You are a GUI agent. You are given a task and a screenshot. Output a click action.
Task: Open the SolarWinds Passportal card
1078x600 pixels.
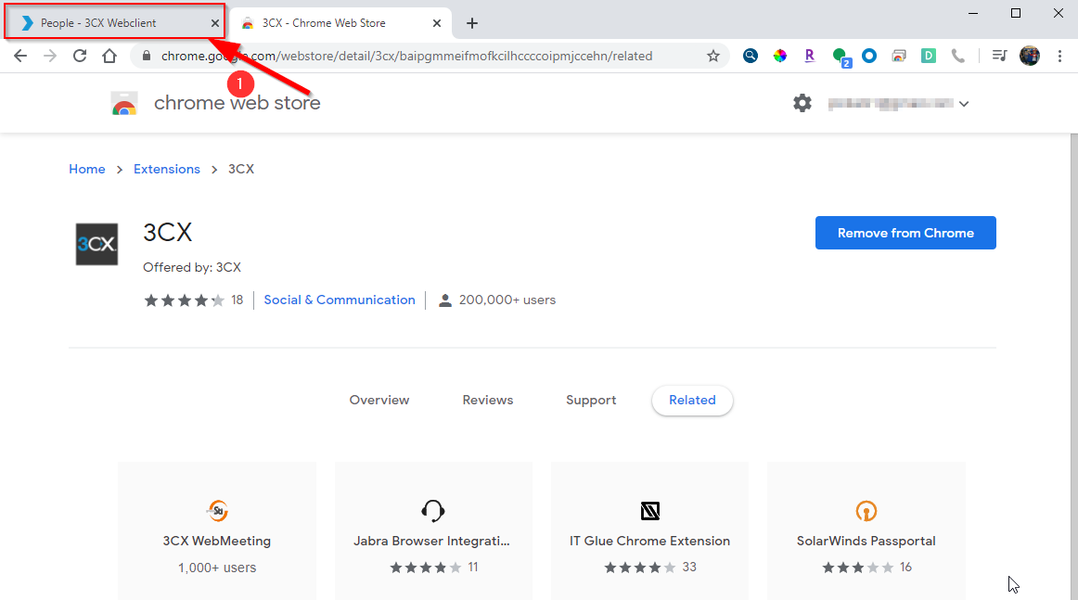866,530
